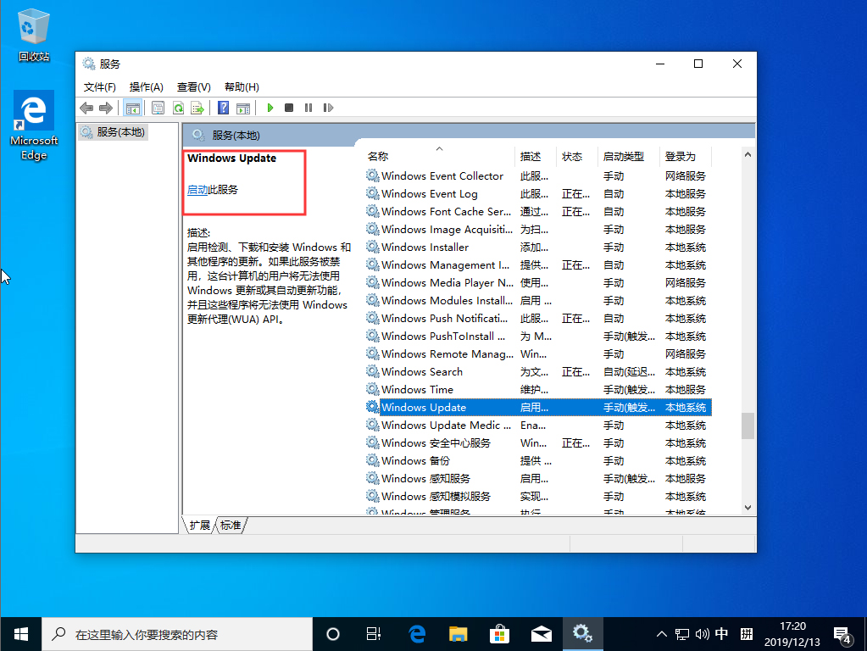This screenshot has width=867, height=651.
Task: Open the 查看 menu
Action: point(193,86)
